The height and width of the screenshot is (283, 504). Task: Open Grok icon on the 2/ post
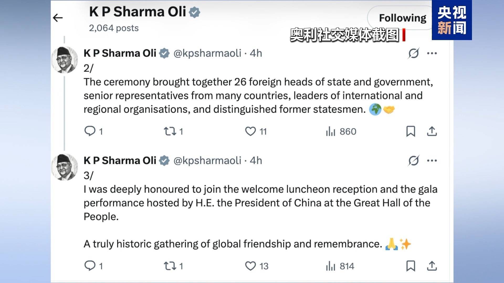coord(413,53)
